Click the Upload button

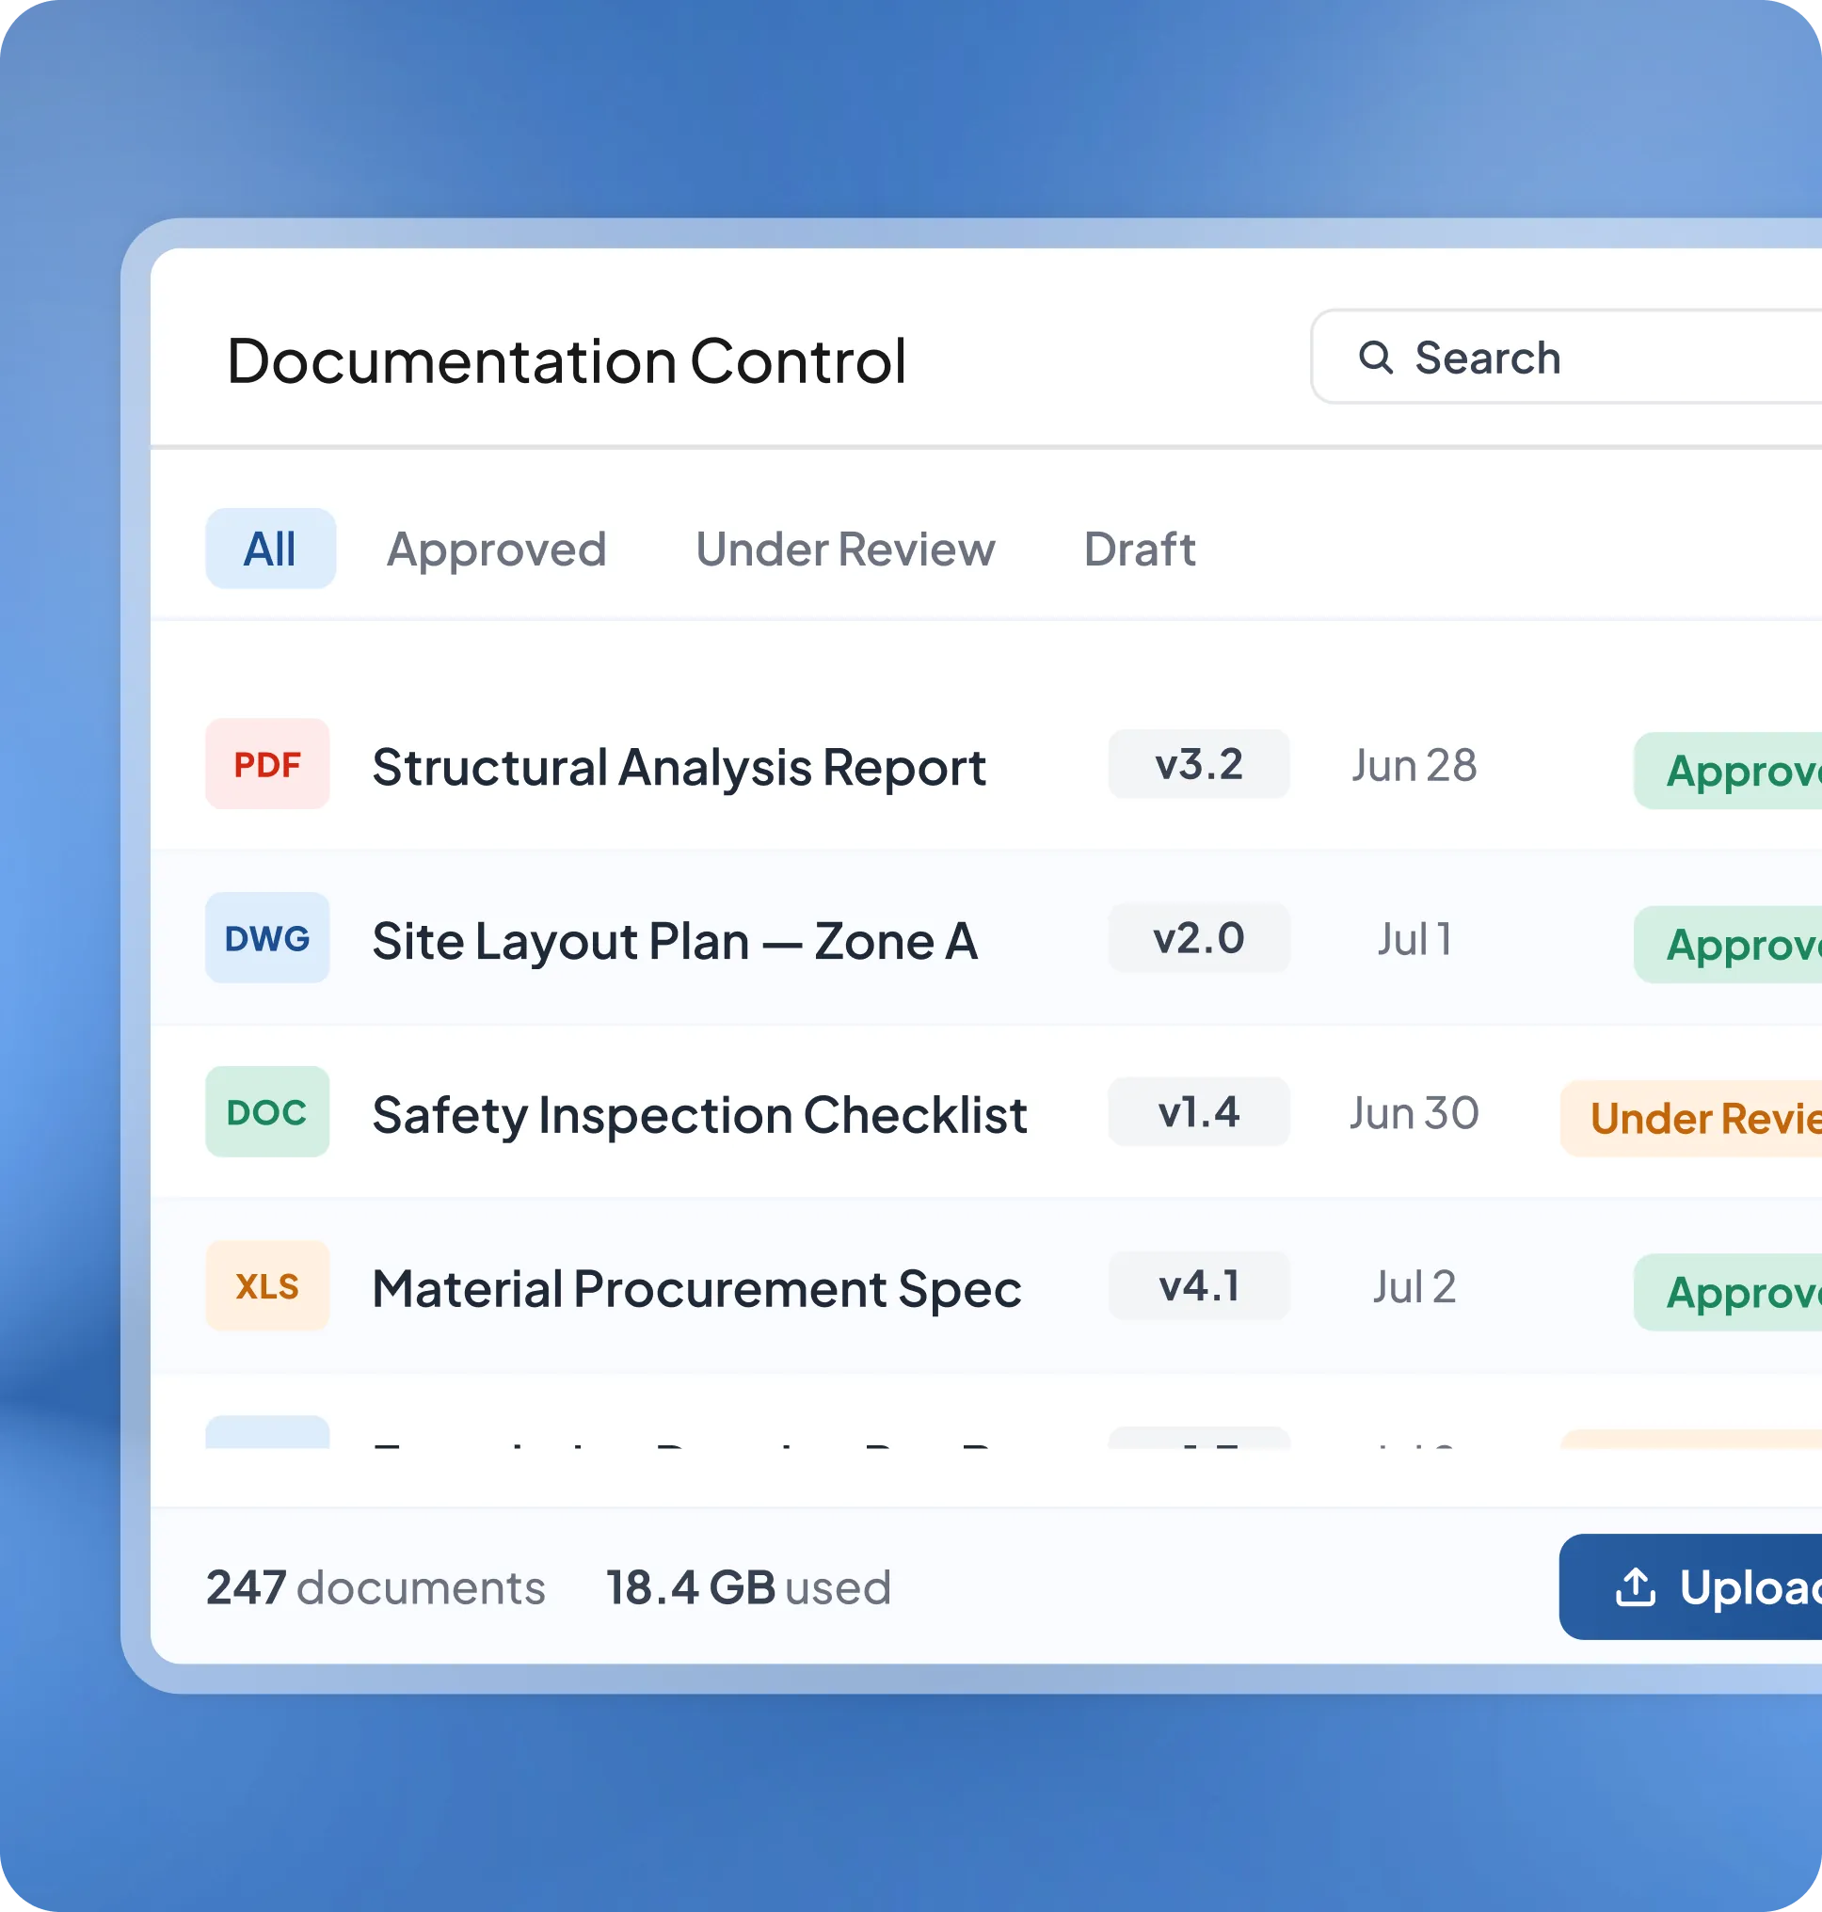click(1691, 1586)
